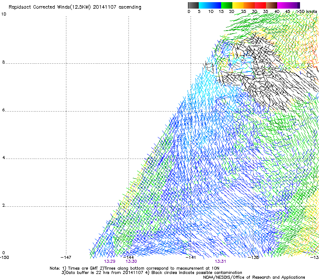Click the '>50 knots' legend label
Image resolution: width=319 pixels, height=280 pixels.
click(x=306, y=12)
